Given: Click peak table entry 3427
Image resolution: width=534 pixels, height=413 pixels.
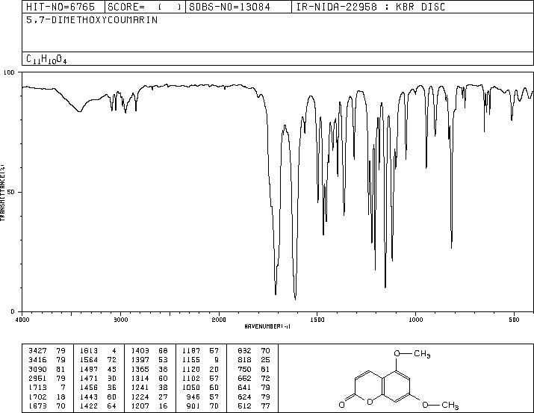Looking at the screenshot, I should point(38,351).
